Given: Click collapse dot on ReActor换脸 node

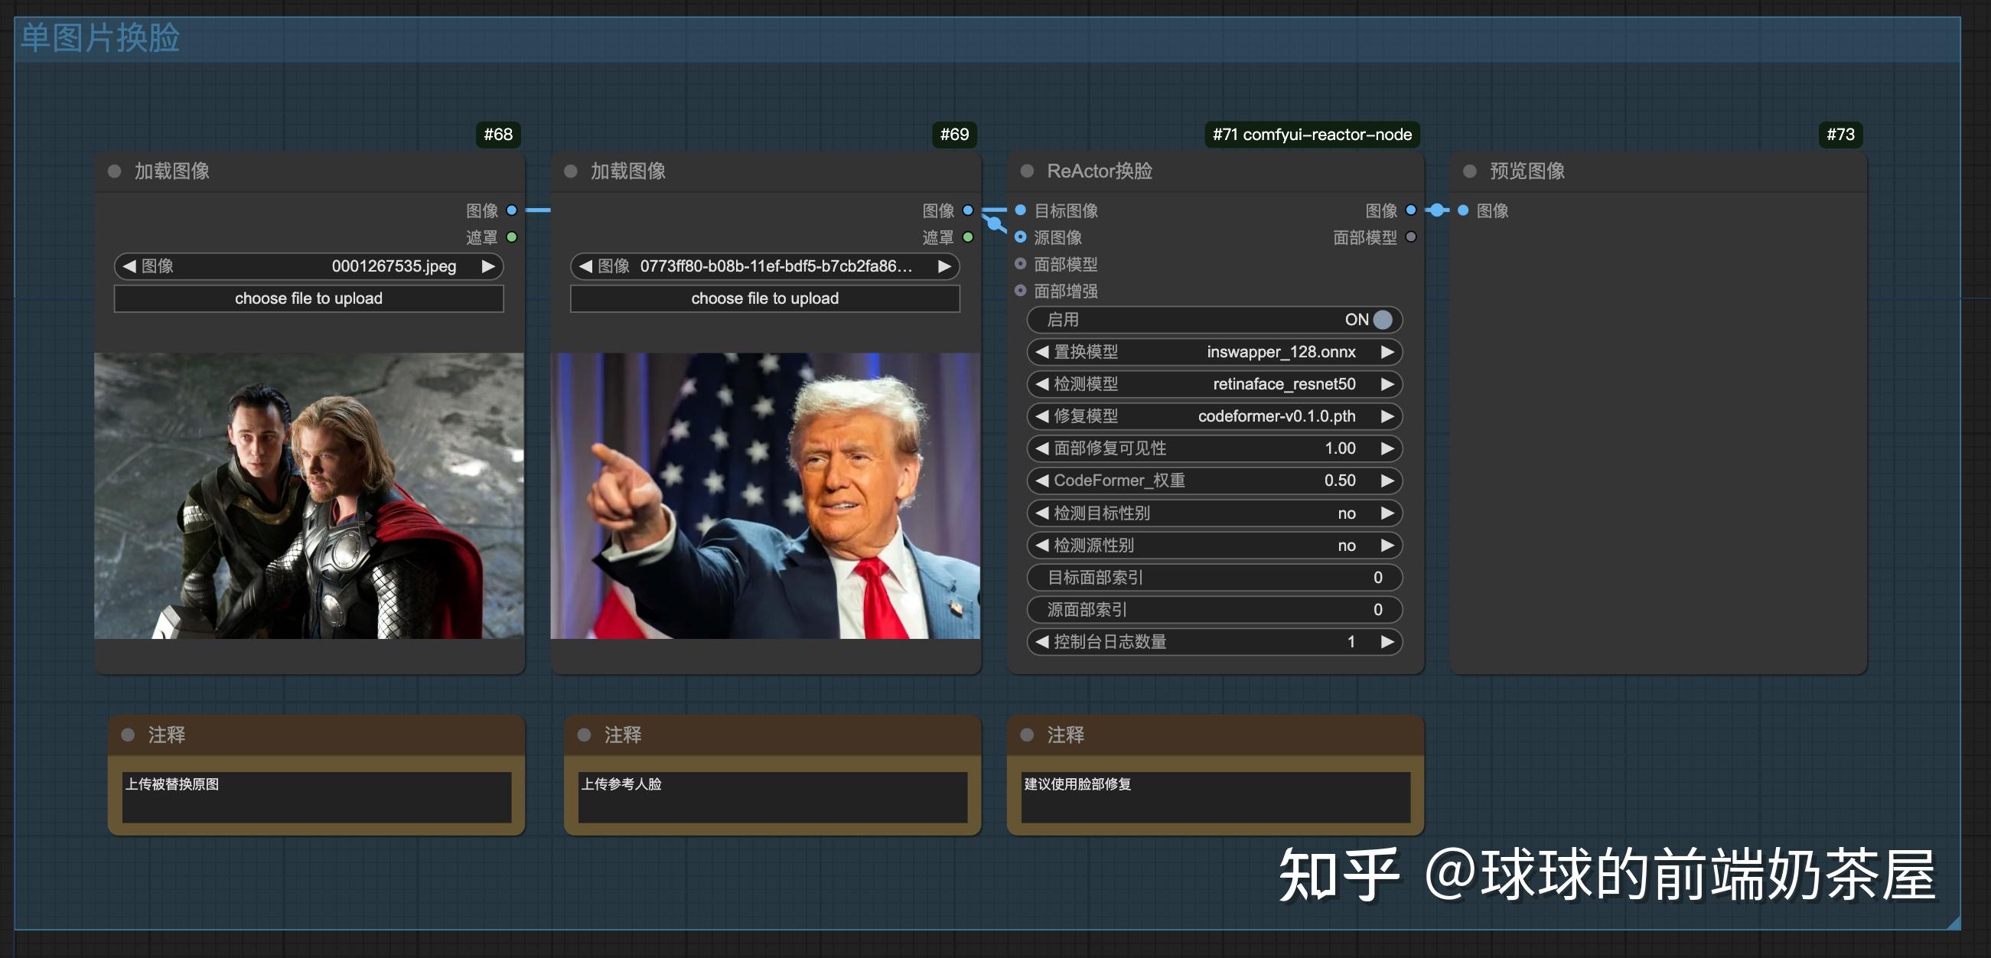Looking at the screenshot, I should pyautogui.click(x=1027, y=171).
